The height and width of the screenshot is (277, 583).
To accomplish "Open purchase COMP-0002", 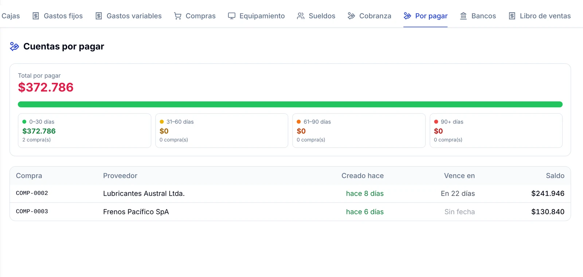I will pyautogui.click(x=32, y=193).
